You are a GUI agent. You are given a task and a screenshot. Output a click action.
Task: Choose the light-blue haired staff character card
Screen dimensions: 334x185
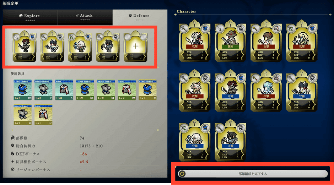click(x=266, y=91)
